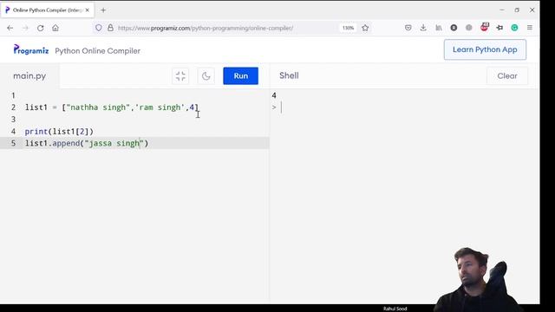
Task: Open the Learn Python App button
Action: 485,49
